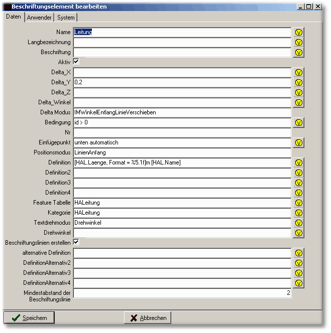The image size is (331, 333).
Task: Click the yellow V icon next to Bedingung
Action: tap(299, 122)
